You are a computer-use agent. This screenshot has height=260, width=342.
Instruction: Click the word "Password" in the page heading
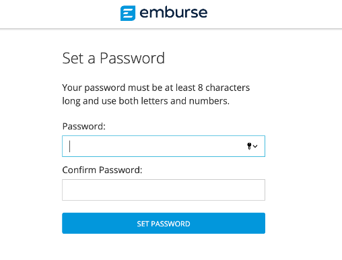click(132, 59)
